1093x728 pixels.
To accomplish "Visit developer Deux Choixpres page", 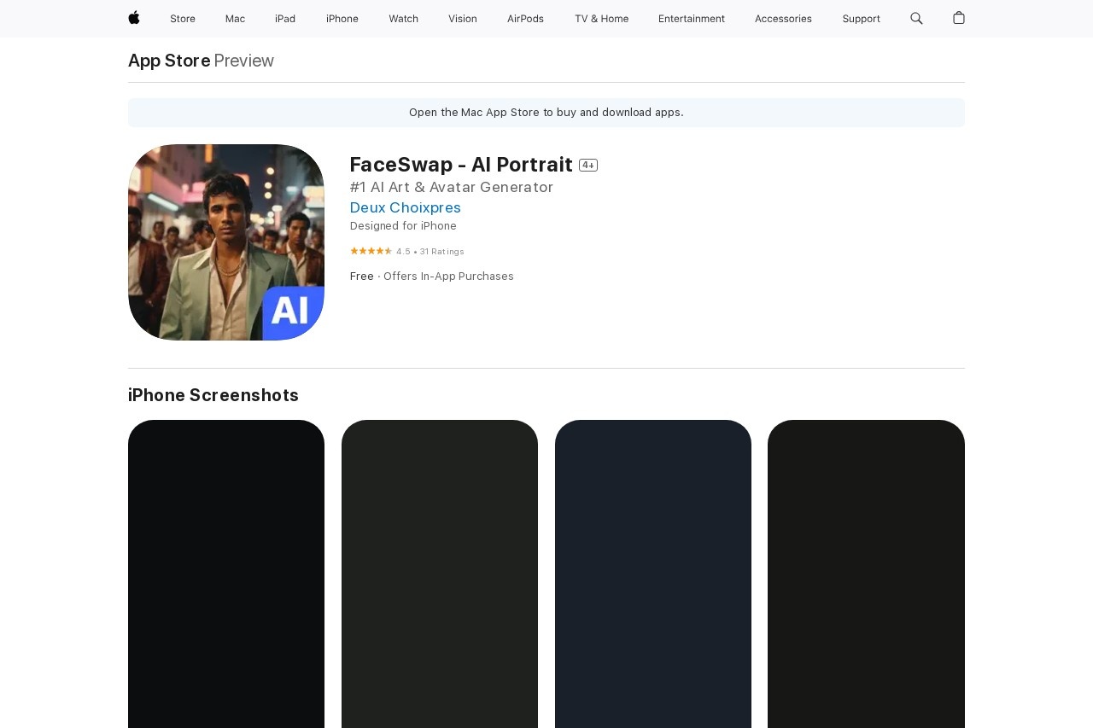I will (406, 207).
